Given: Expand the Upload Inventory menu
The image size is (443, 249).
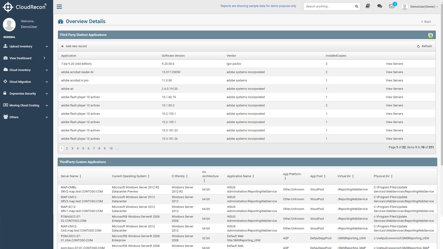Looking at the screenshot, I should click(x=47, y=46).
